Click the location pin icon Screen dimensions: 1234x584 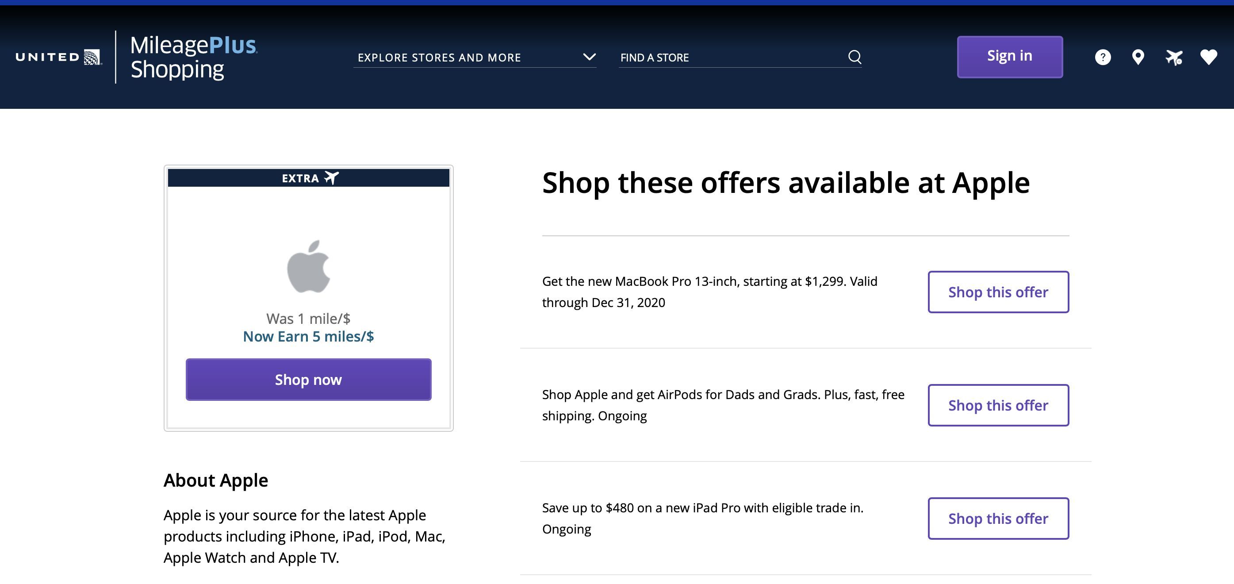pyautogui.click(x=1138, y=57)
